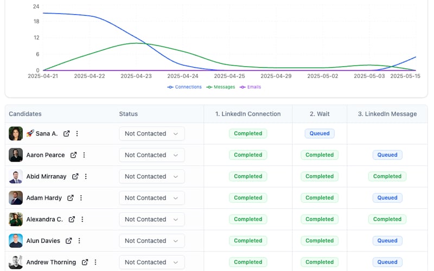Click the LinkedIn Connection column header

(248, 114)
